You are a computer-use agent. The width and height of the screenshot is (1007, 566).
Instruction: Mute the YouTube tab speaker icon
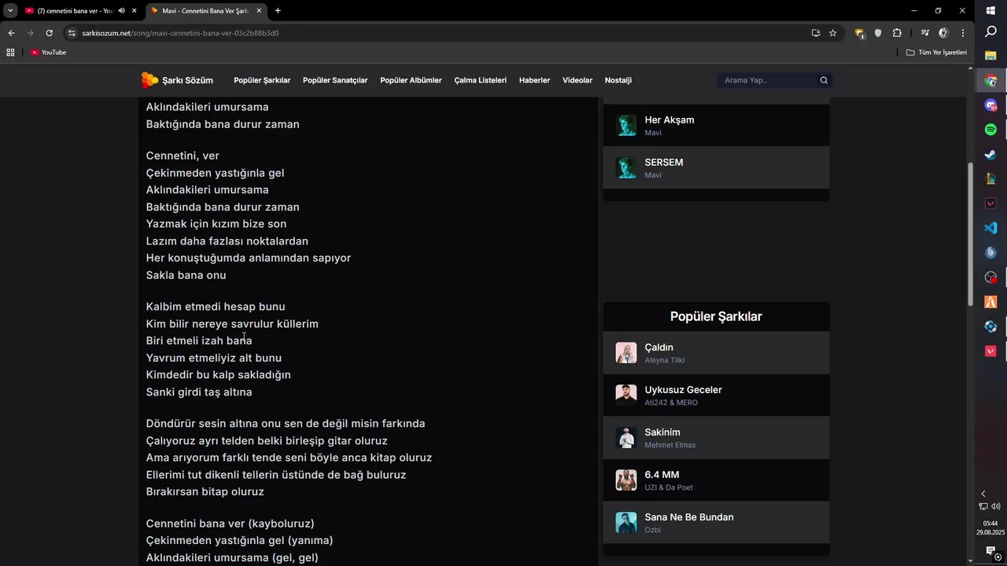point(121,11)
